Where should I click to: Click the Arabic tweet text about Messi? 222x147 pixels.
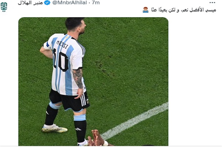(x=183, y=10)
